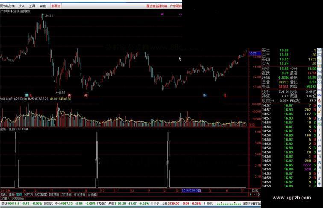Viewport: 323px width, 208px height.
Task: Click the connection signal bars in the status bar
Action: coord(229,204)
